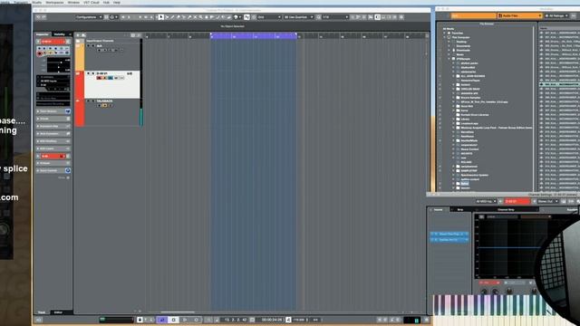This screenshot has height=326, width=580.
Task: Click the MIDI Inserts section header
Action: point(53,149)
